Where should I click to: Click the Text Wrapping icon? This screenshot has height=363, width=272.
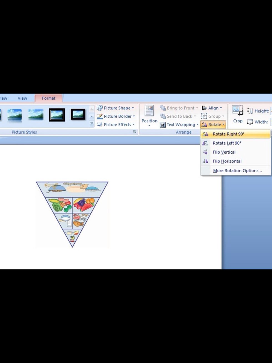163,125
